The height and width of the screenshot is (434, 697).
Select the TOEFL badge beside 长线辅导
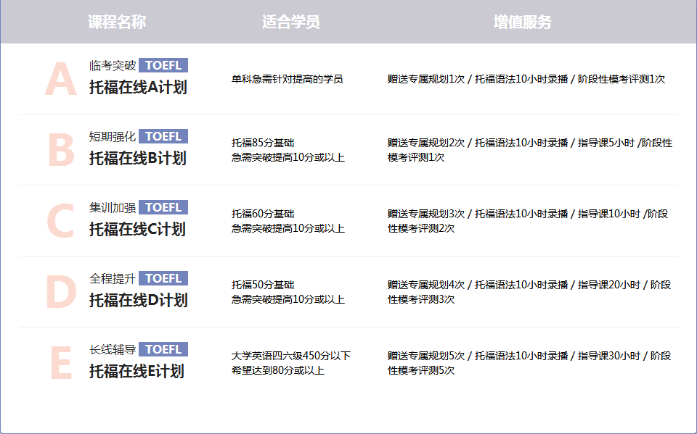(163, 349)
